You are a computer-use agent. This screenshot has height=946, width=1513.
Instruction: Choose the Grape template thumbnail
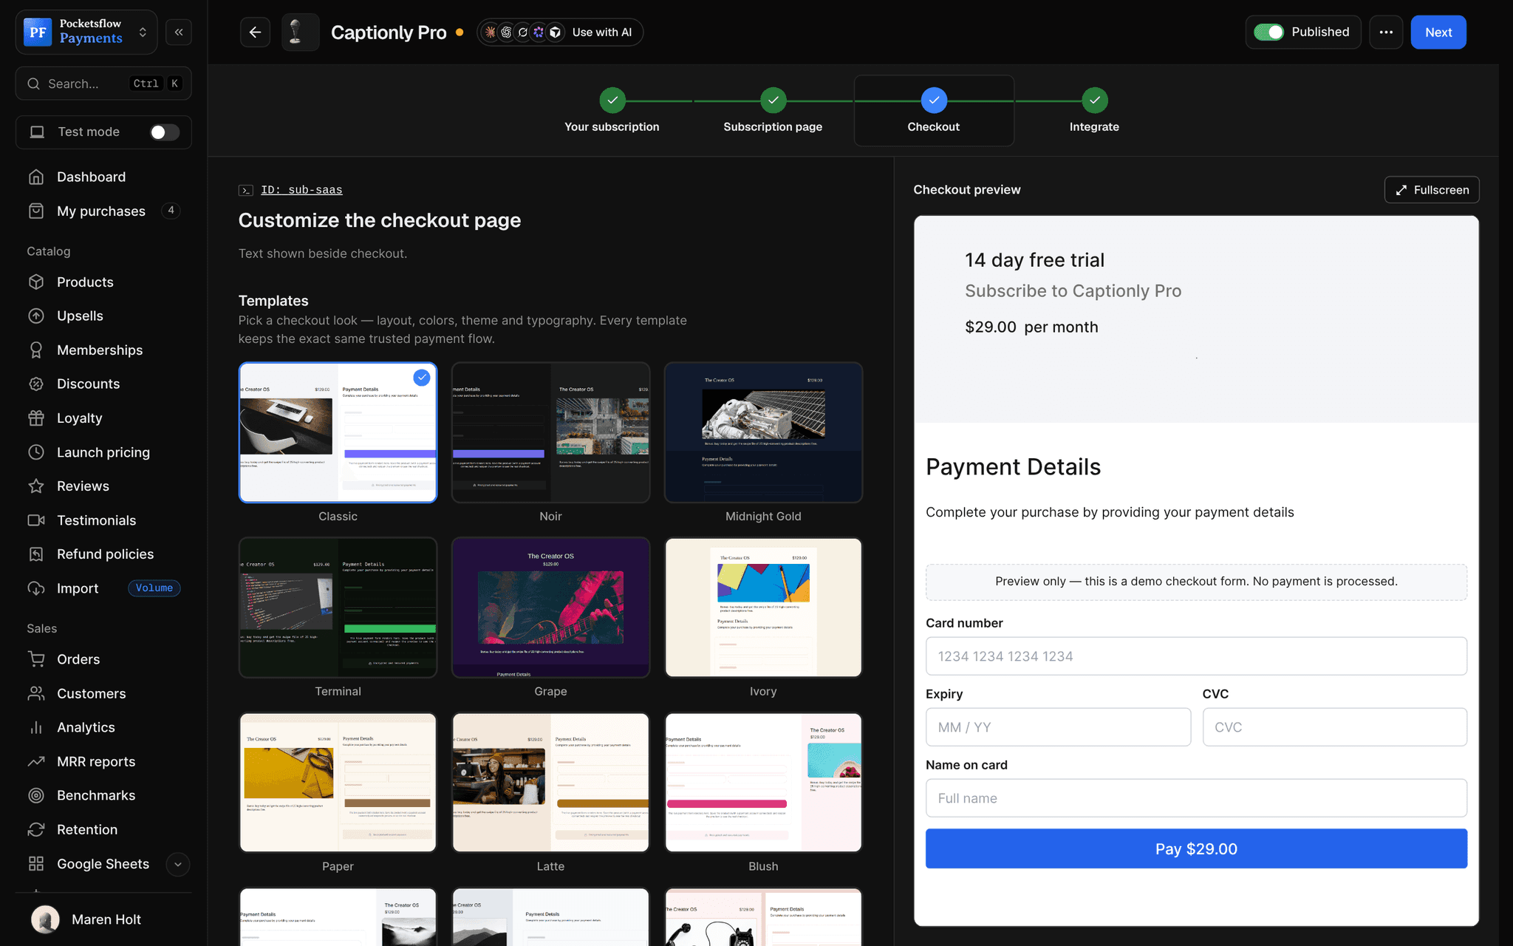550,608
